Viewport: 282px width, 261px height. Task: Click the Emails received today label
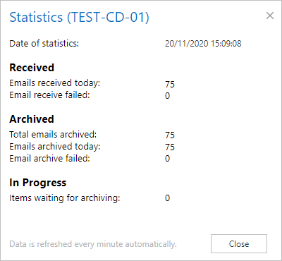point(55,83)
